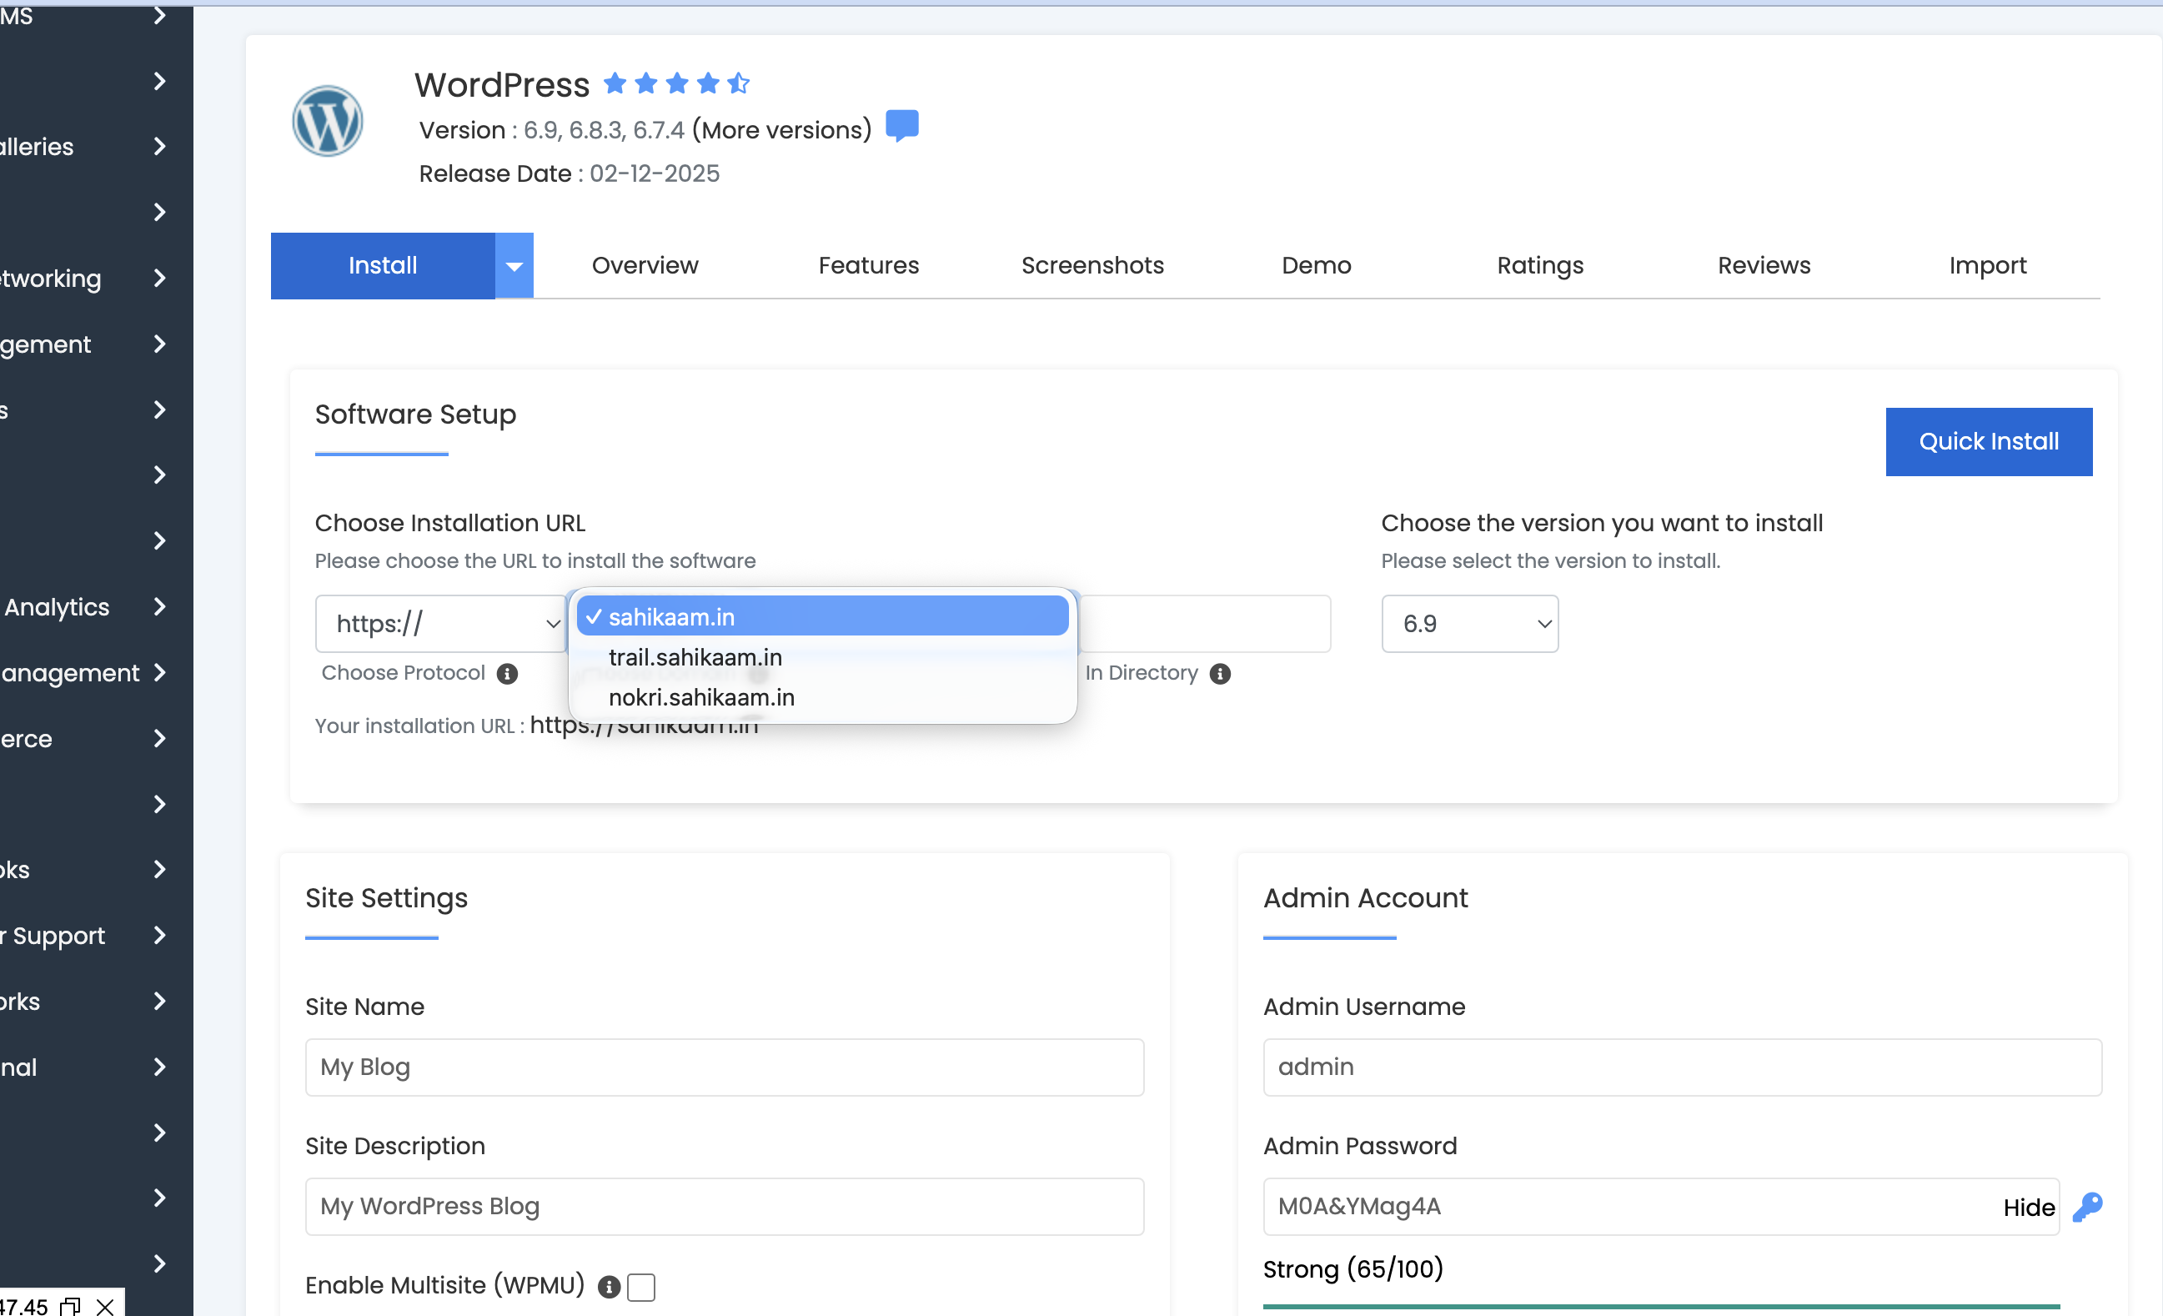Click the In Directory info icon
Image resolution: width=2163 pixels, height=1316 pixels.
click(x=1219, y=673)
